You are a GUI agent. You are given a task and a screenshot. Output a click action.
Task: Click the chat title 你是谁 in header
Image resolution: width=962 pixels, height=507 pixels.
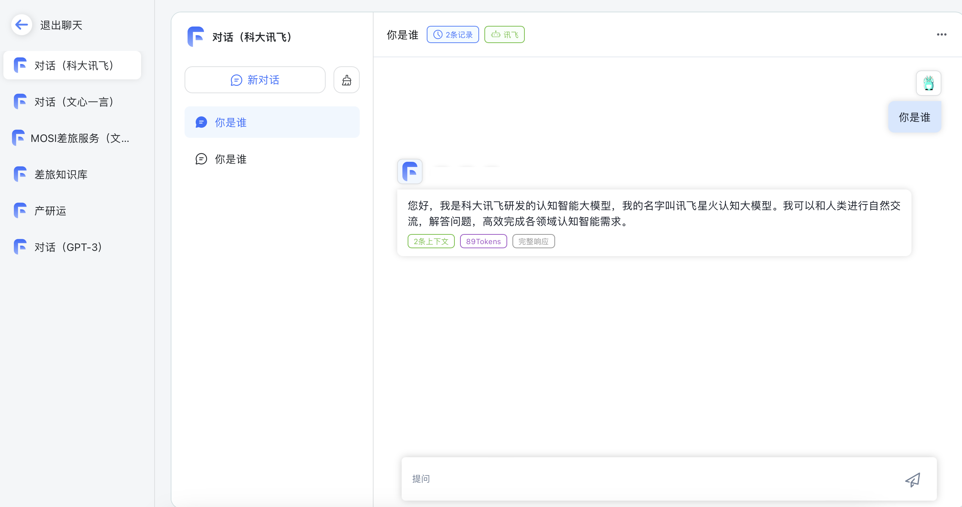click(x=402, y=35)
